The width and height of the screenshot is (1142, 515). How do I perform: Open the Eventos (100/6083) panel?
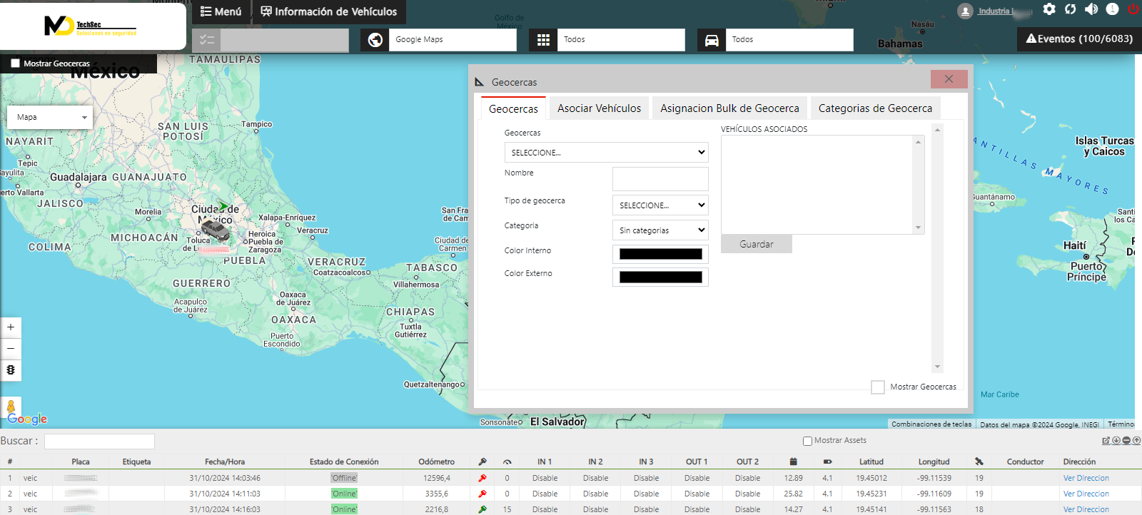[1079, 39]
